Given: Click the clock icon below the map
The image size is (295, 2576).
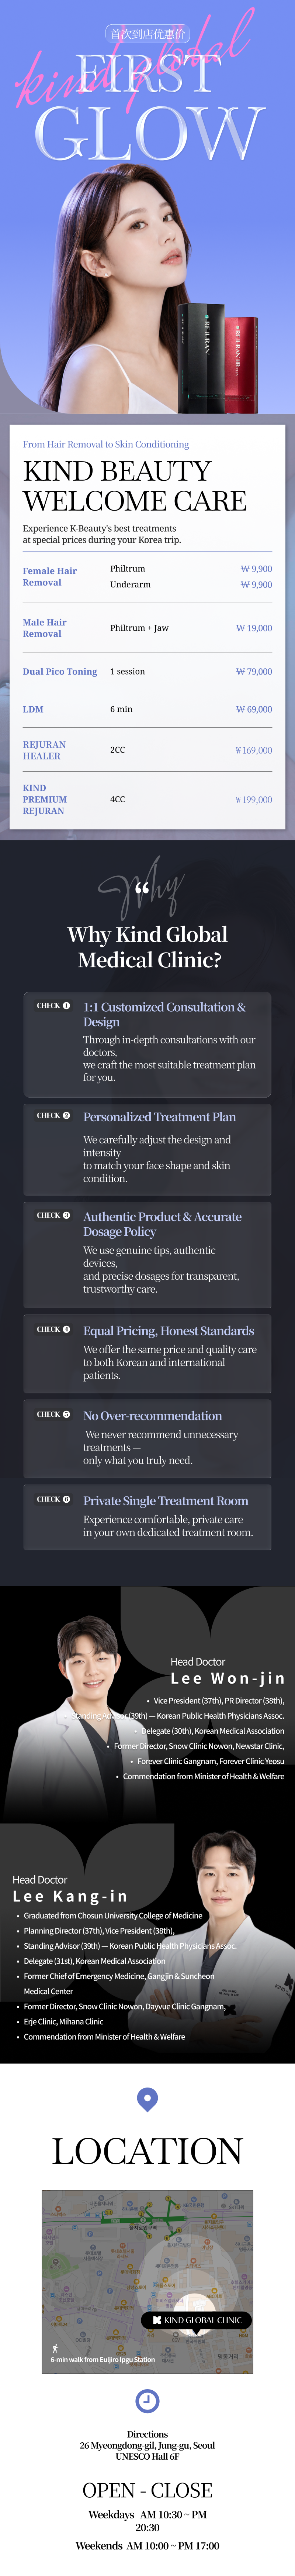Looking at the screenshot, I should coord(147,2400).
